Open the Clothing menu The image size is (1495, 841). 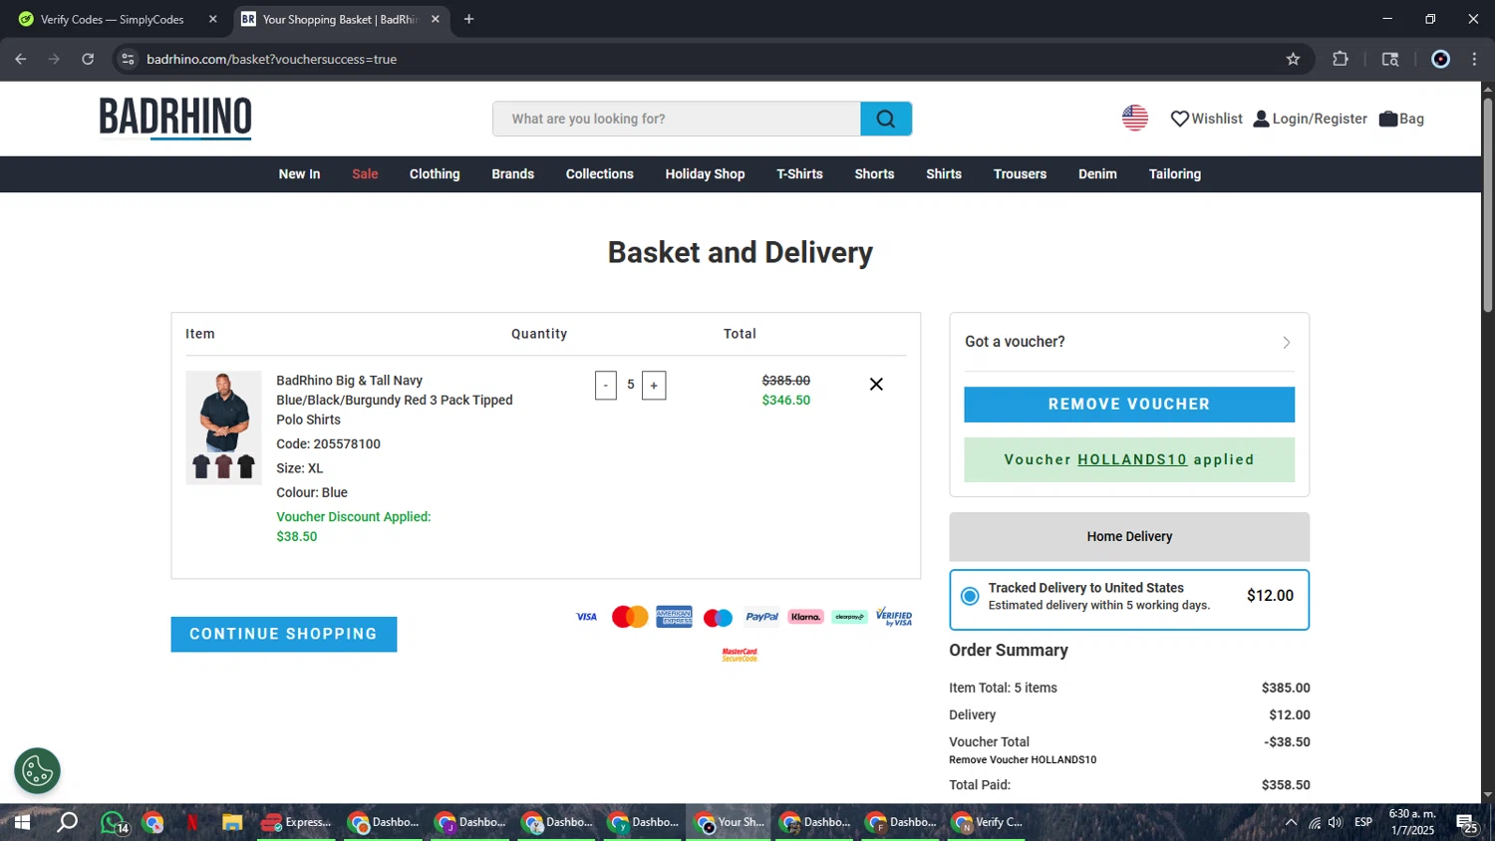(x=435, y=173)
